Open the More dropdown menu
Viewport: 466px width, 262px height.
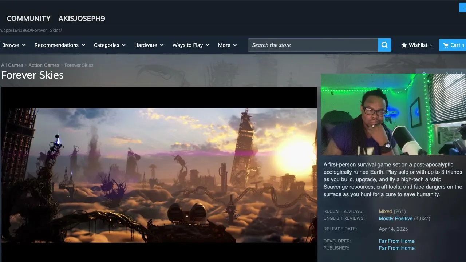(x=227, y=45)
